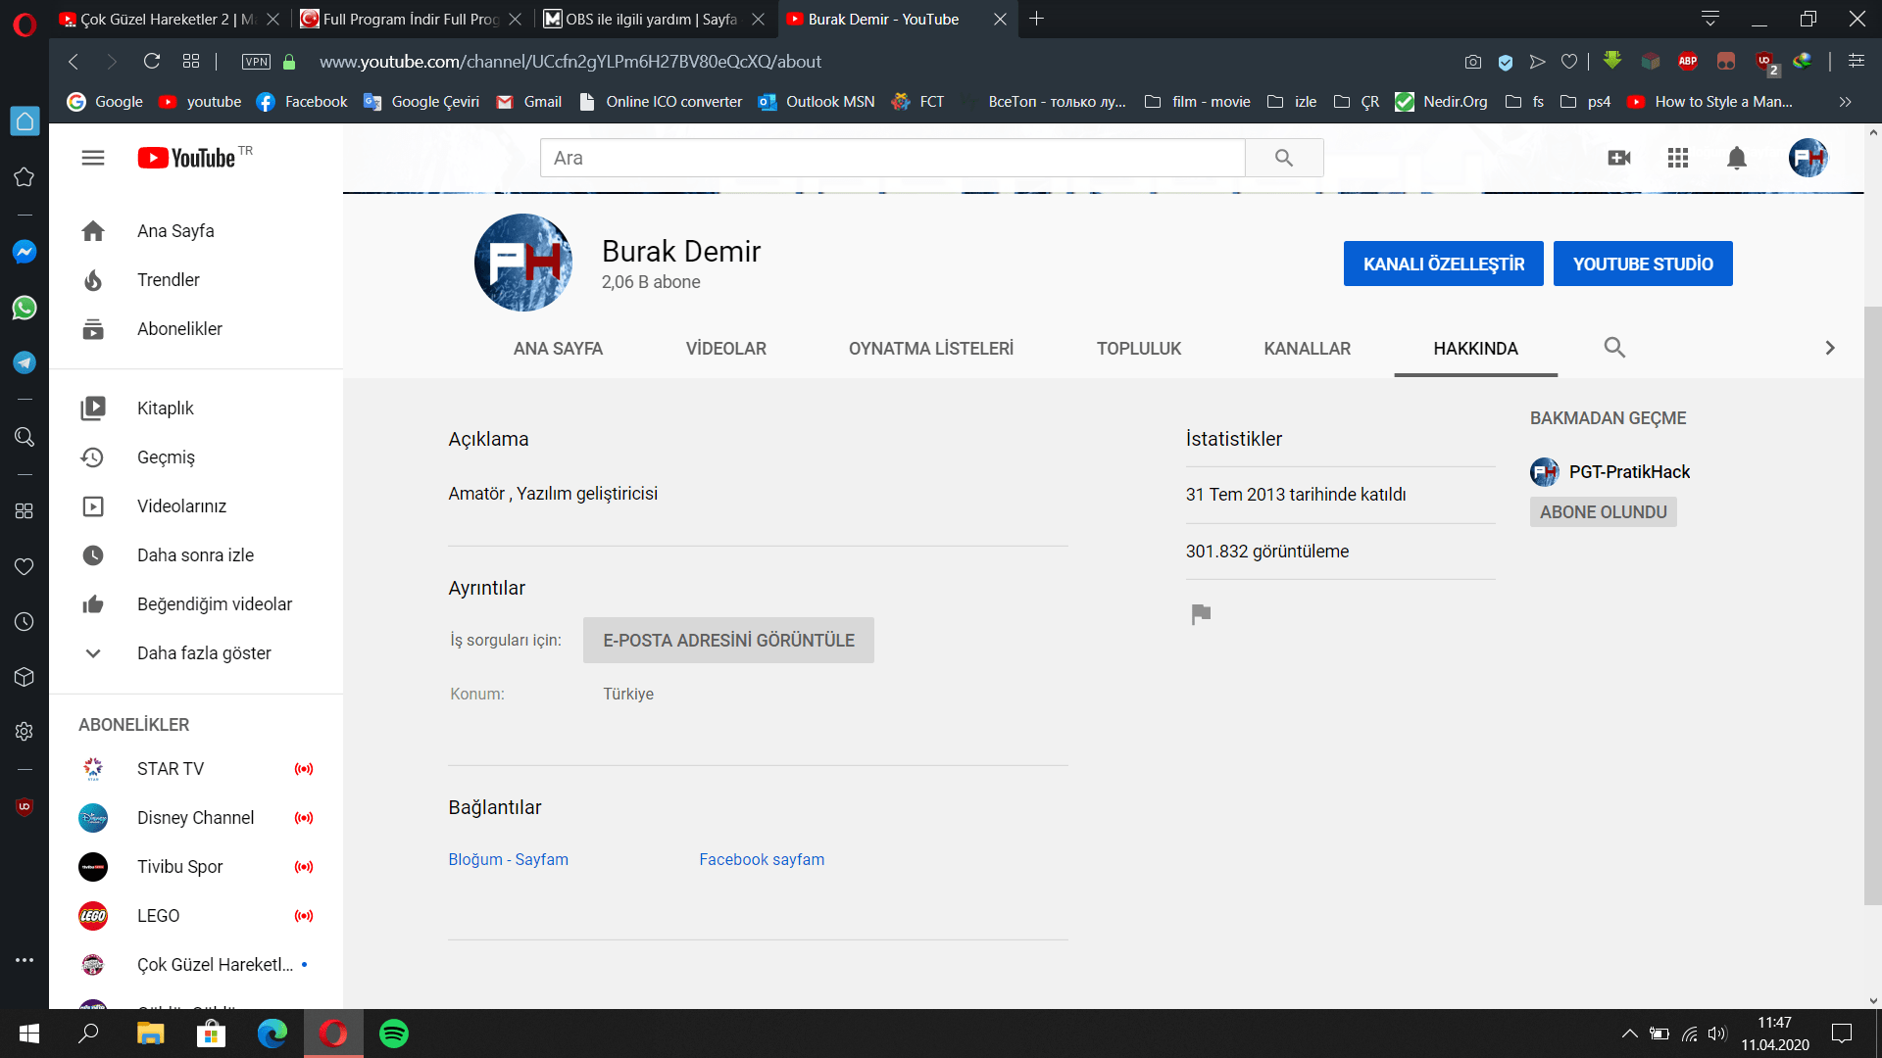The width and height of the screenshot is (1882, 1058).
Task: Open Bloğum - Sayfam link
Action: point(508,859)
